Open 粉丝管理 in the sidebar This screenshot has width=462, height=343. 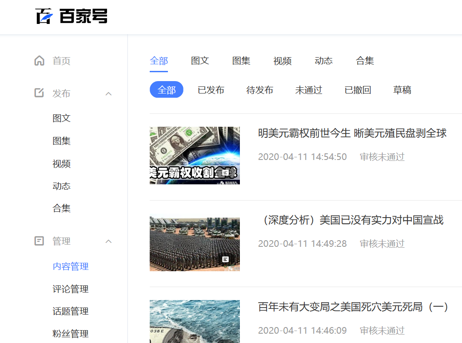pos(70,333)
